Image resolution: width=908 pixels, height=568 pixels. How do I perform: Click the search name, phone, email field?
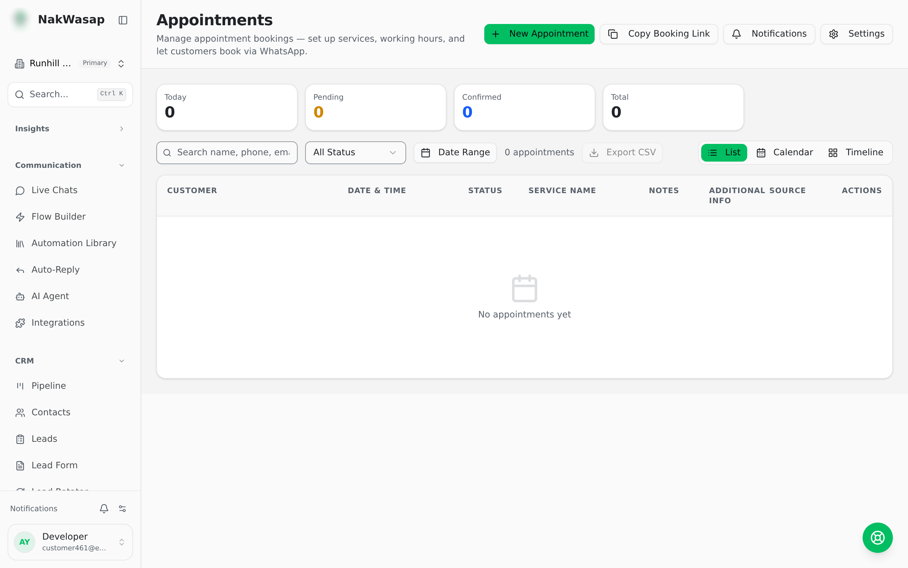(227, 152)
